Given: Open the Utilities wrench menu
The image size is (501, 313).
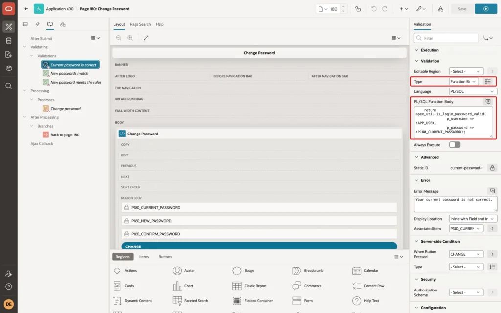Looking at the screenshot, I should [x=421, y=9].
